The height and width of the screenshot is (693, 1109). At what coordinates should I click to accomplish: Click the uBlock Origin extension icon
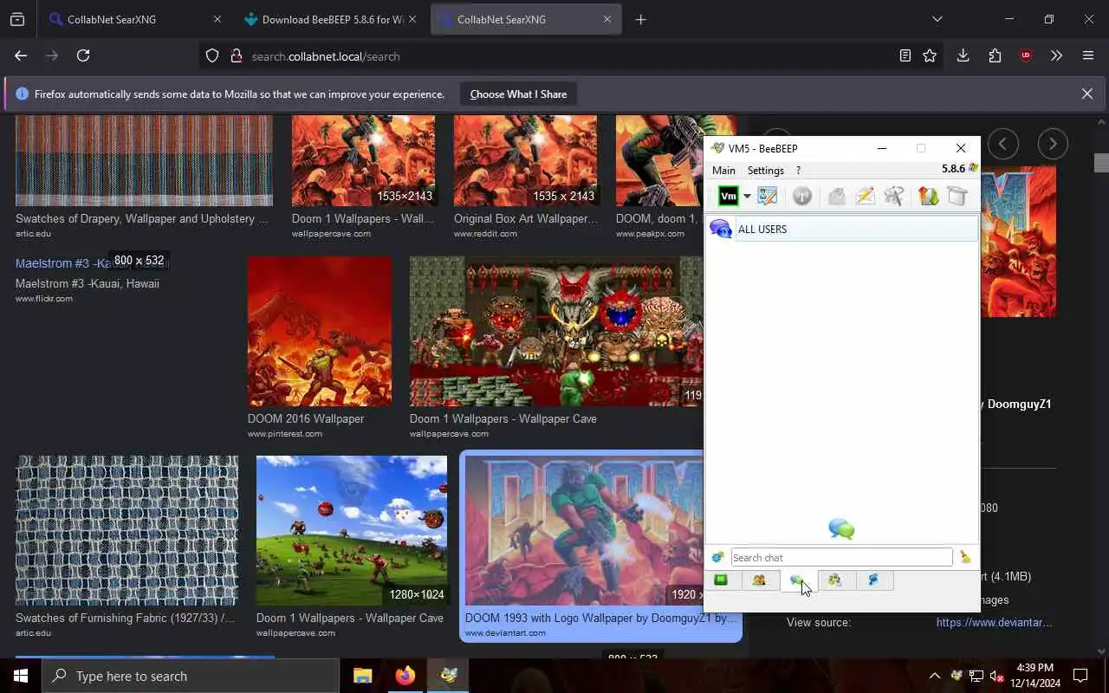pos(1026,55)
